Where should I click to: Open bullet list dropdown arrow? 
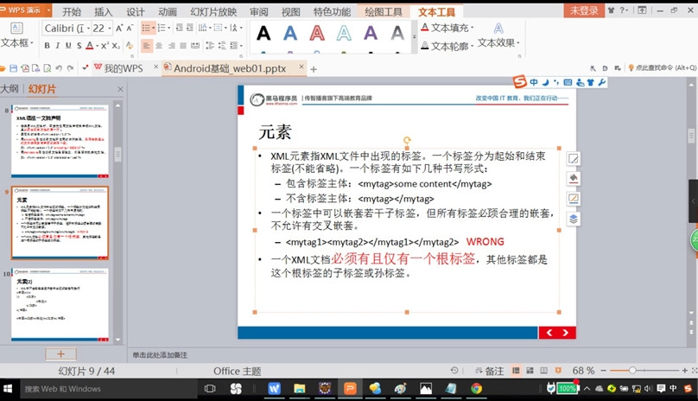click(153, 28)
